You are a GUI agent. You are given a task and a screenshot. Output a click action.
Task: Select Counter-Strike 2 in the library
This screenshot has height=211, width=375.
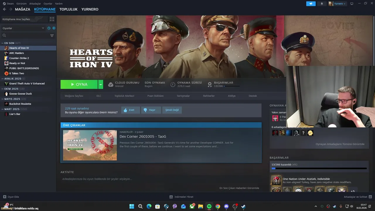28,58
